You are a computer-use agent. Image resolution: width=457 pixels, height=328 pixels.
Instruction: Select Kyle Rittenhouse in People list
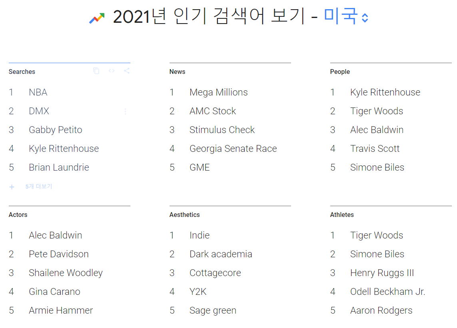click(385, 92)
